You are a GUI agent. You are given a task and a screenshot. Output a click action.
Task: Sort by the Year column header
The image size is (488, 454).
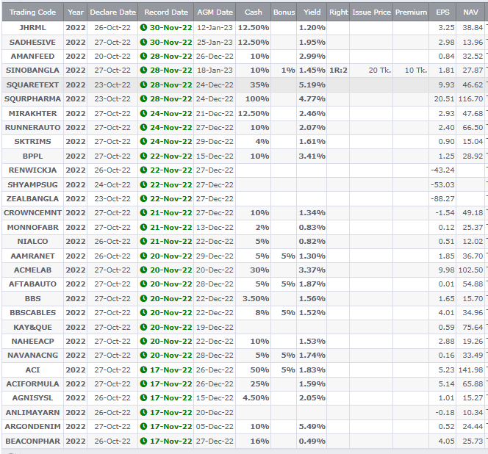point(76,12)
